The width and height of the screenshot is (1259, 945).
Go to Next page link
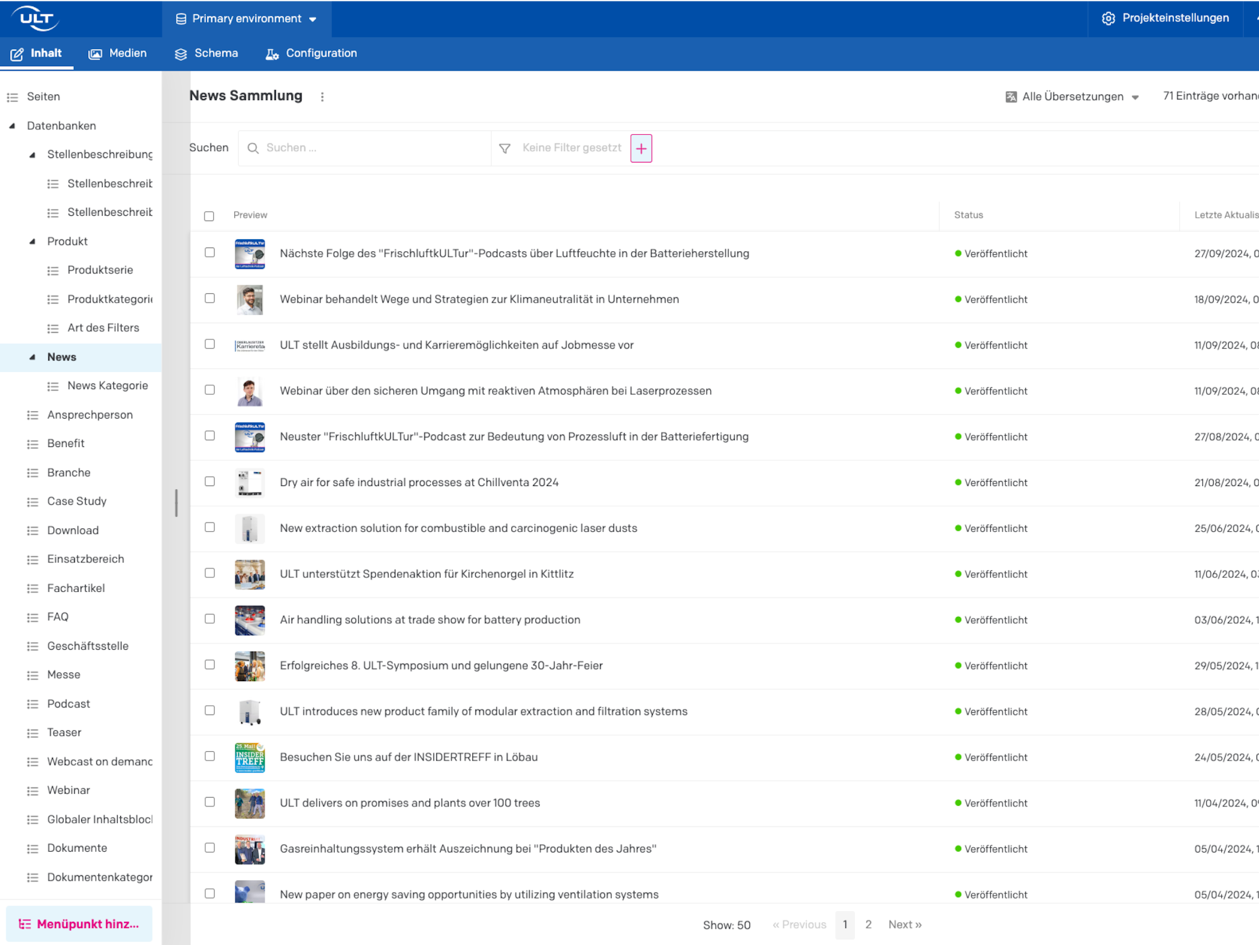(905, 924)
